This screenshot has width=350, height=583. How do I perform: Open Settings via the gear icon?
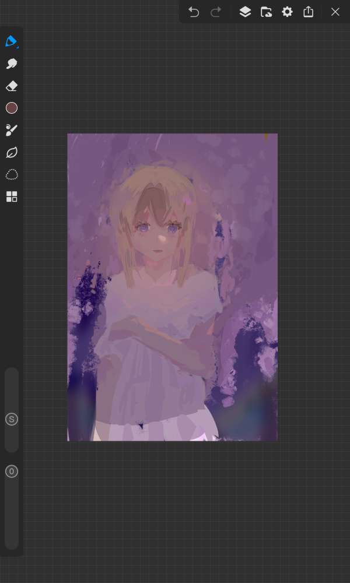click(287, 12)
